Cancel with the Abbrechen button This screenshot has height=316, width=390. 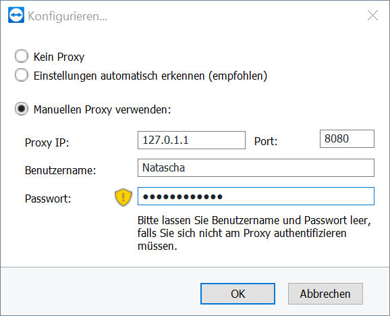(325, 294)
